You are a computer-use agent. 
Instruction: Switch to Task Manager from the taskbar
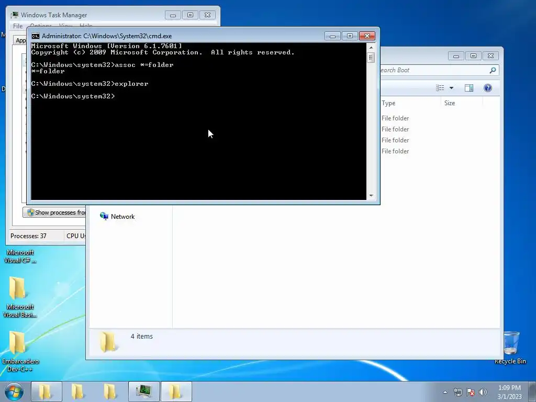(143, 392)
